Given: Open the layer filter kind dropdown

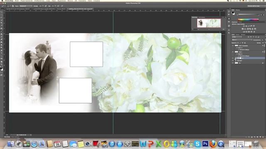Looking at the screenshot, I should coord(237,37).
